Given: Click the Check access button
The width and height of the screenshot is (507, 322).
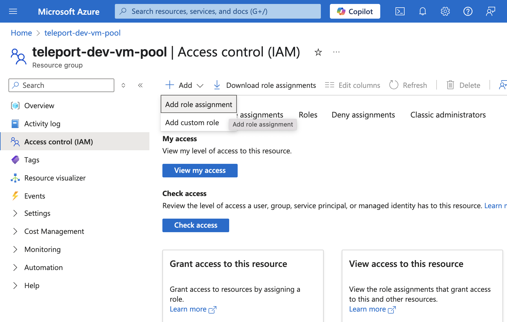Looking at the screenshot, I should 196,225.
